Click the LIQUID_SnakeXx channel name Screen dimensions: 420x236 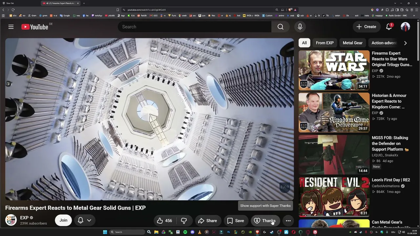click(x=385, y=155)
